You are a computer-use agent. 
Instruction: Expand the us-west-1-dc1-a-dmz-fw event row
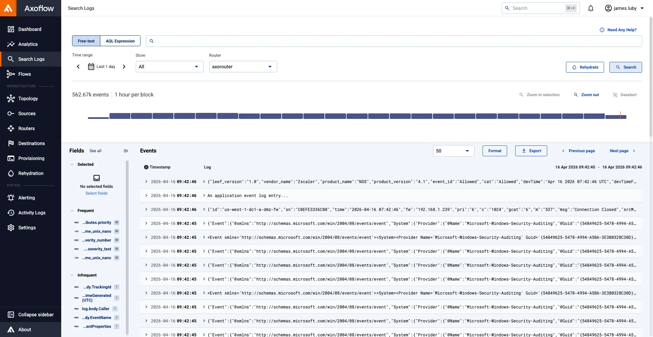[146, 210]
